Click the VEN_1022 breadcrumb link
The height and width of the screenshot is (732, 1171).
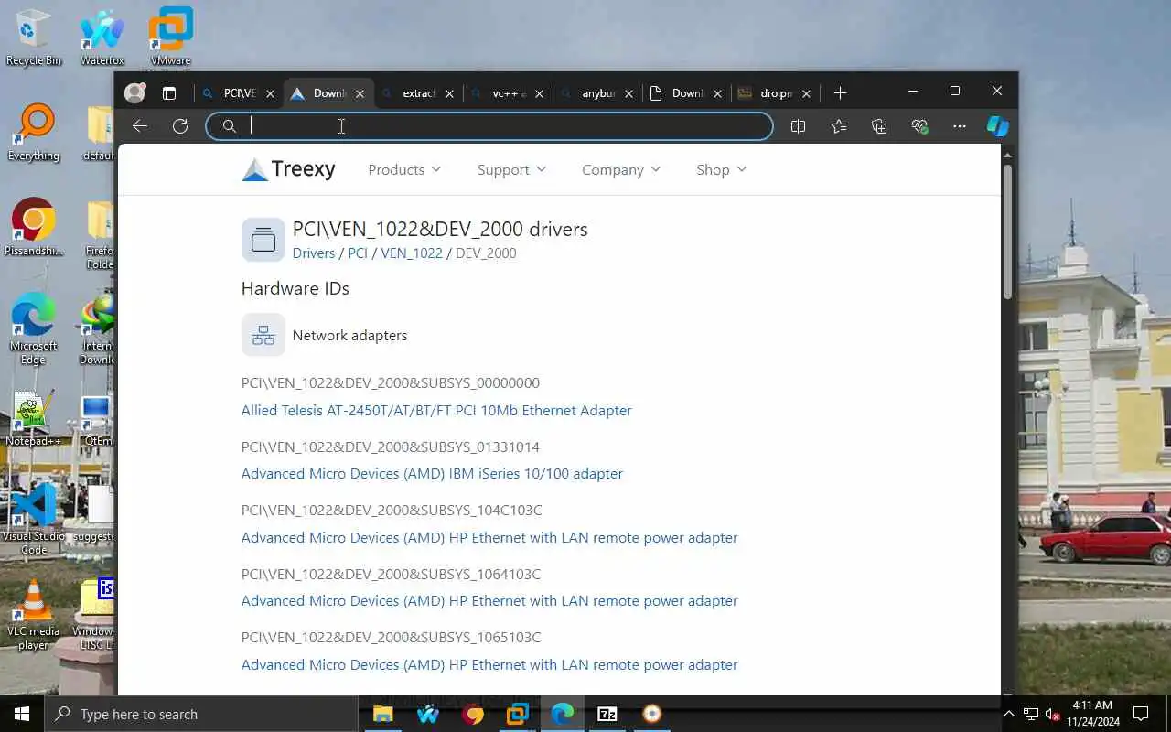coord(412,253)
